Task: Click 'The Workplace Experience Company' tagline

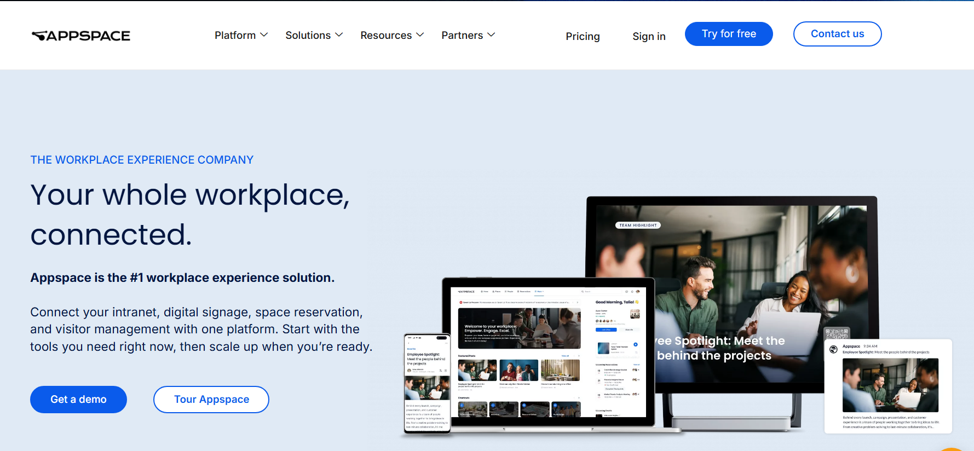Action: coord(142,160)
